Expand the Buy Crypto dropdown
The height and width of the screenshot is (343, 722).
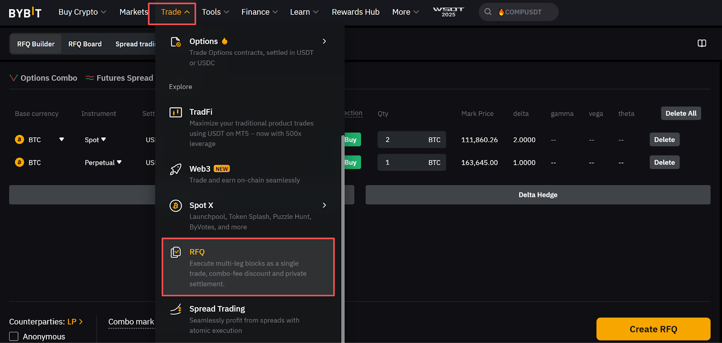pyautogui.click(x=82, y=12)
